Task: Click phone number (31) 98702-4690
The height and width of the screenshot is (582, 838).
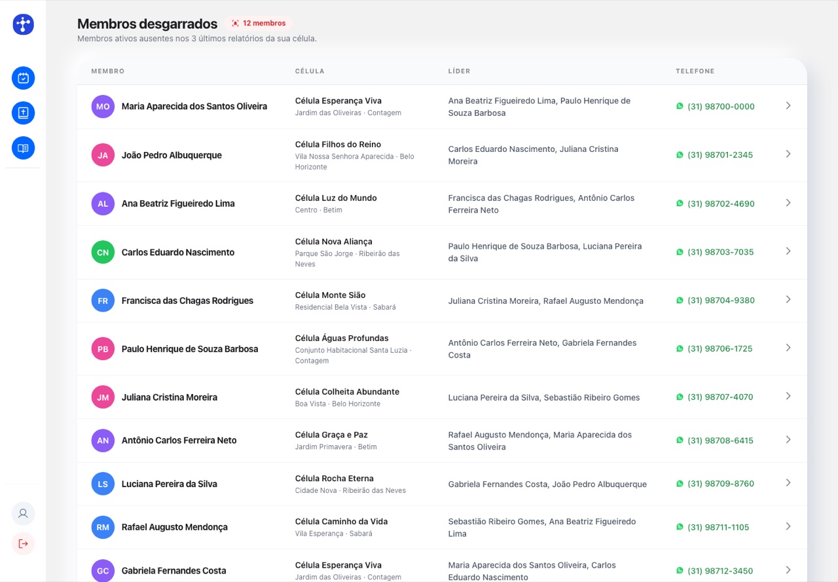Action: 716,204
